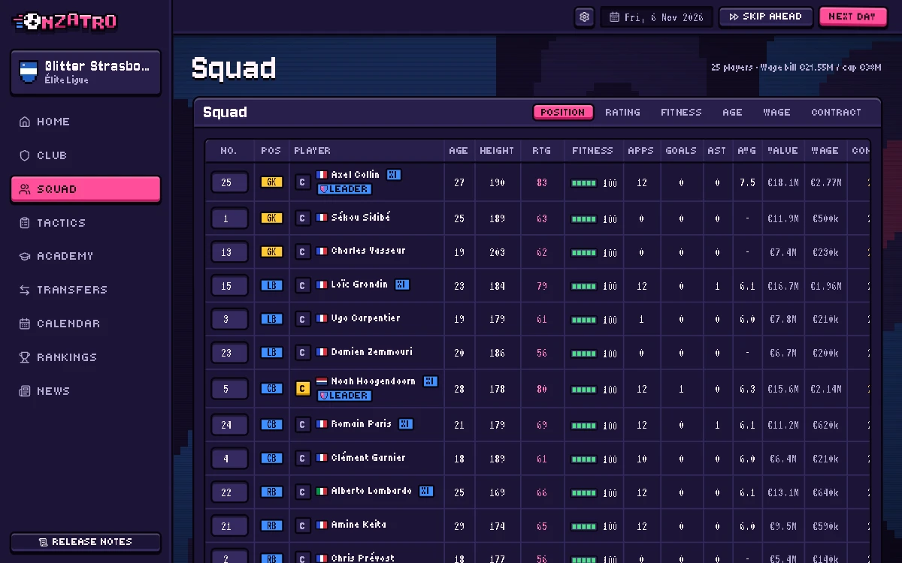
Task: Click the Transfers arrows icon
Action: pyautogui.click(x=25, y=290)
